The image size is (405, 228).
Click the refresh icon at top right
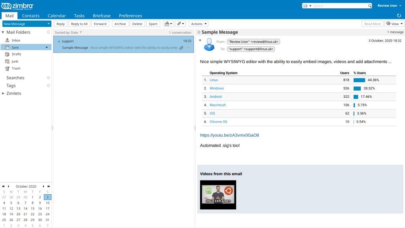pos(399,16)
